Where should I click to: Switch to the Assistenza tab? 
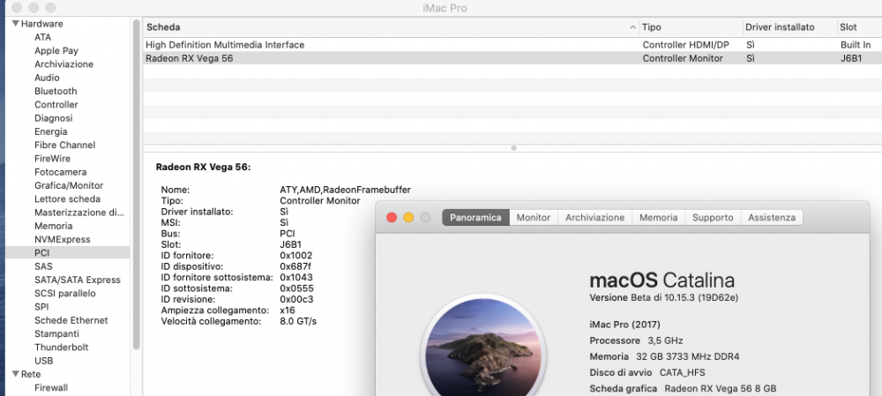click(772, 217)
